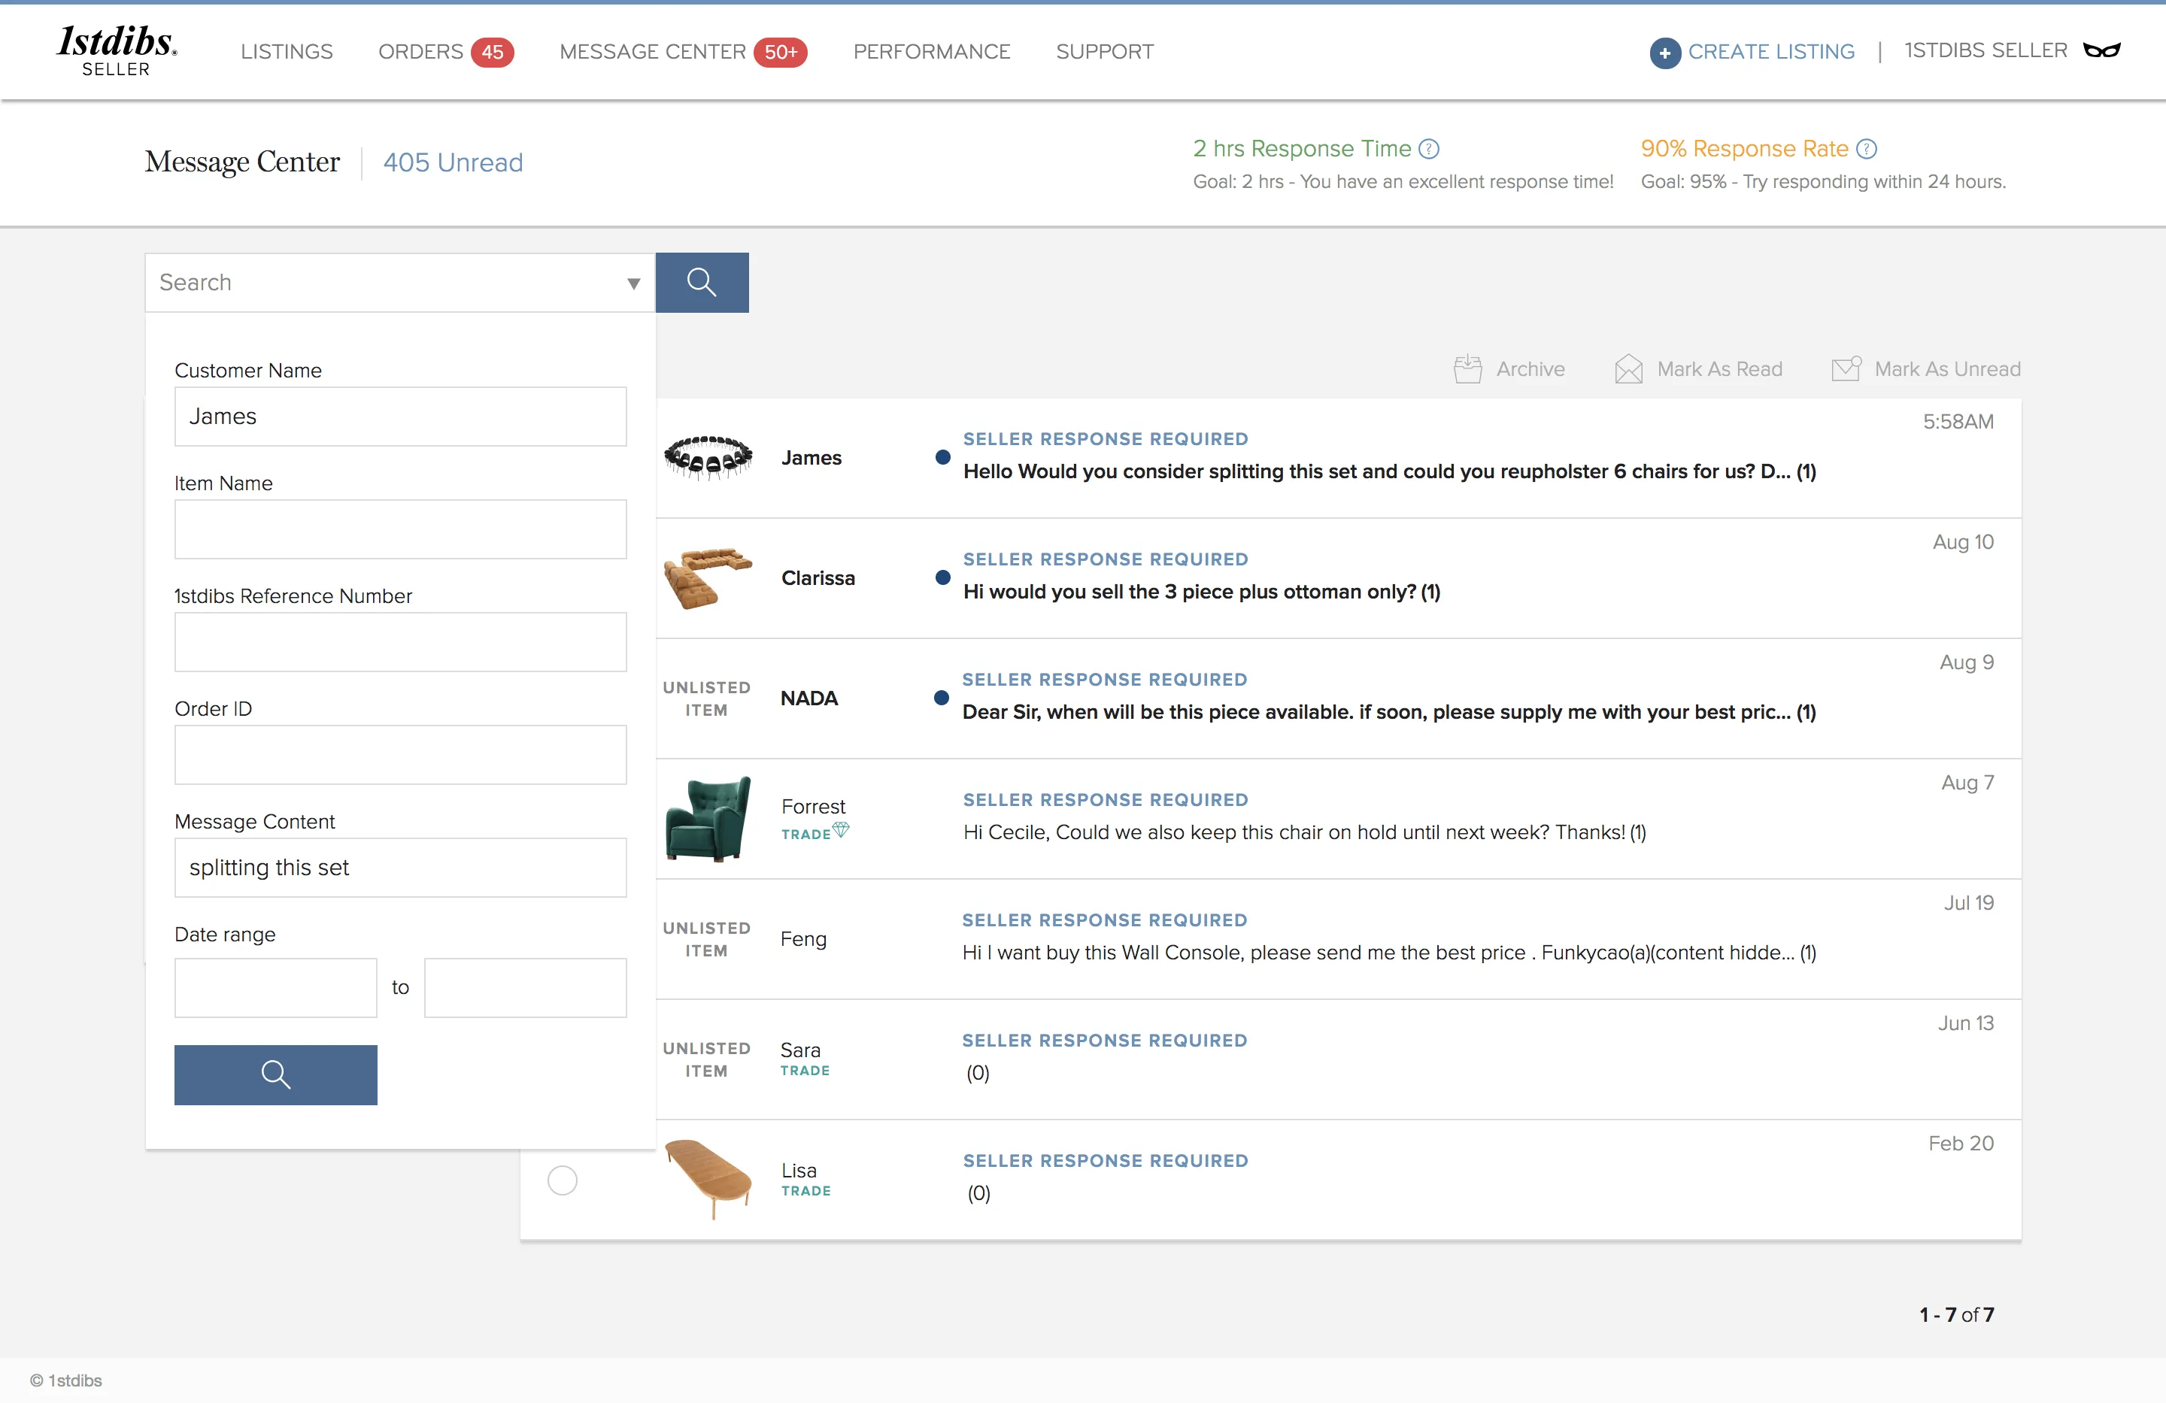Click the 1stdibs Reference Number field
The height and width of the screenshot is (1403, 2166).
400,642
